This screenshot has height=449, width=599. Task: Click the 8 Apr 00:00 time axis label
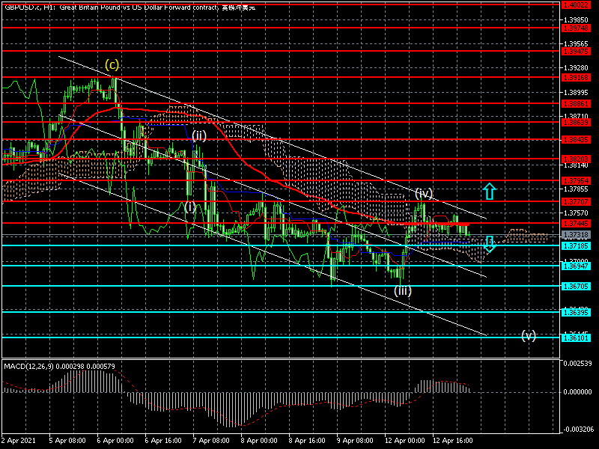pyautogui.click(x=259, y=441)
